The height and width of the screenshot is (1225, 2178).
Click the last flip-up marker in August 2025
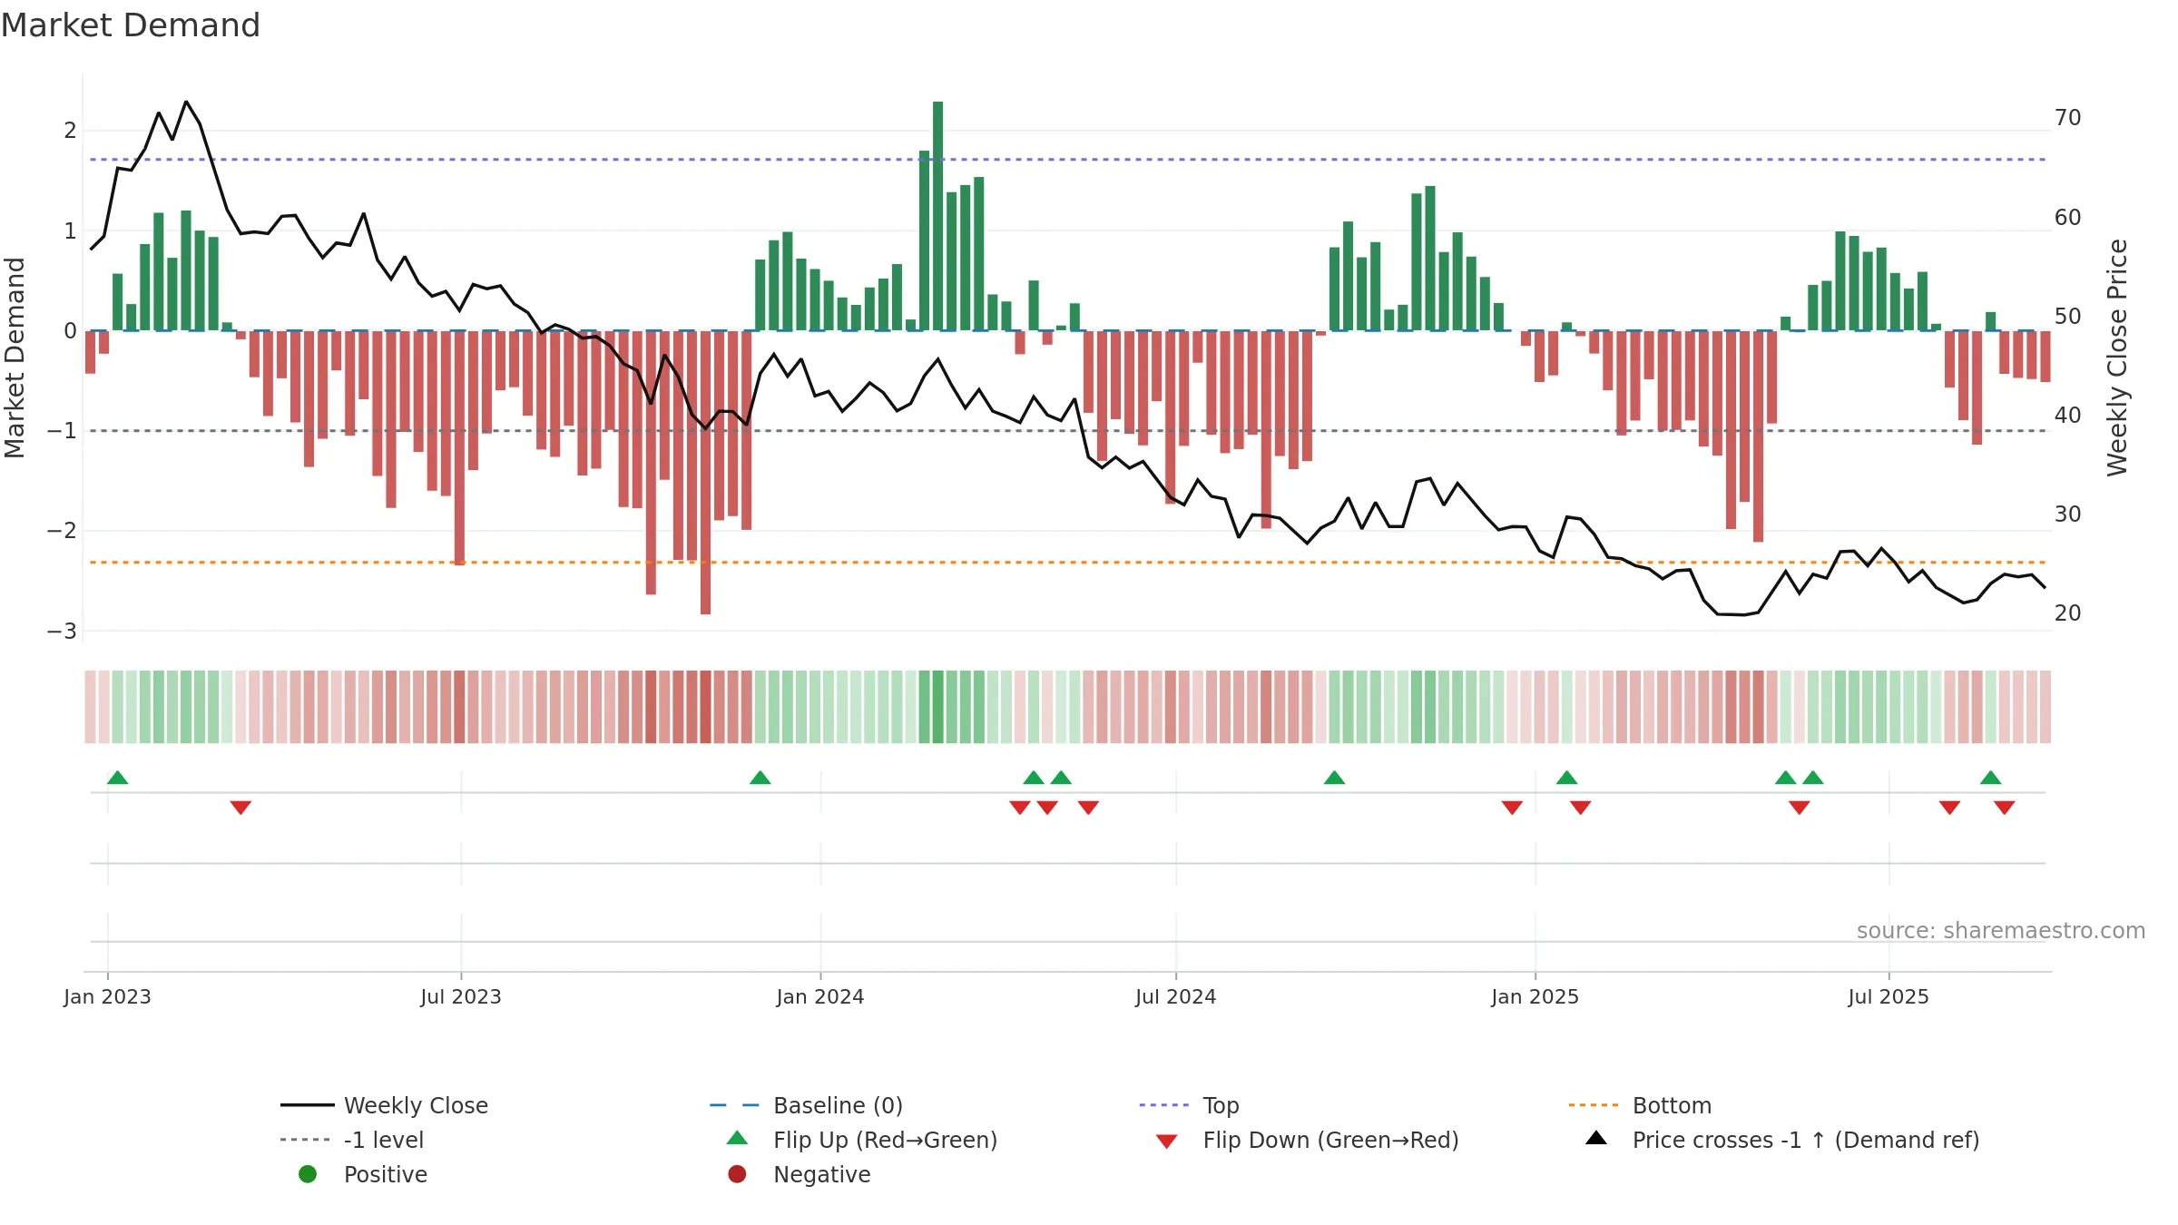(x=1990, y=778)
